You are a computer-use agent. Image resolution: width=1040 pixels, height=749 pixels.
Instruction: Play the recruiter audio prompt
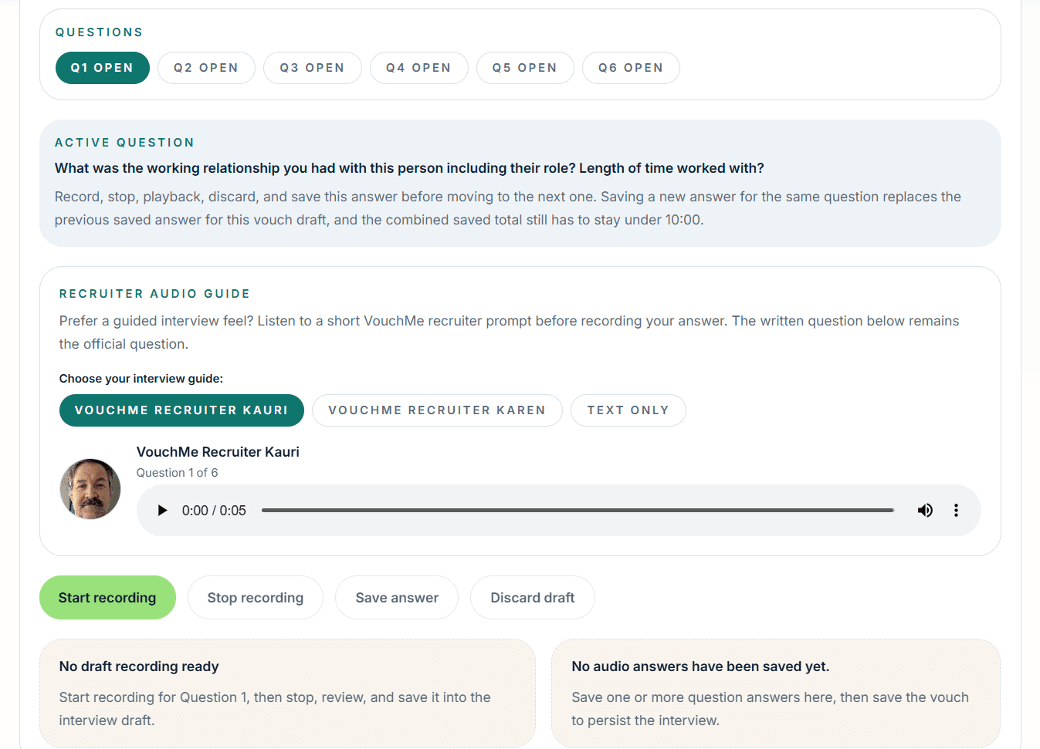(x=162, y=511)
